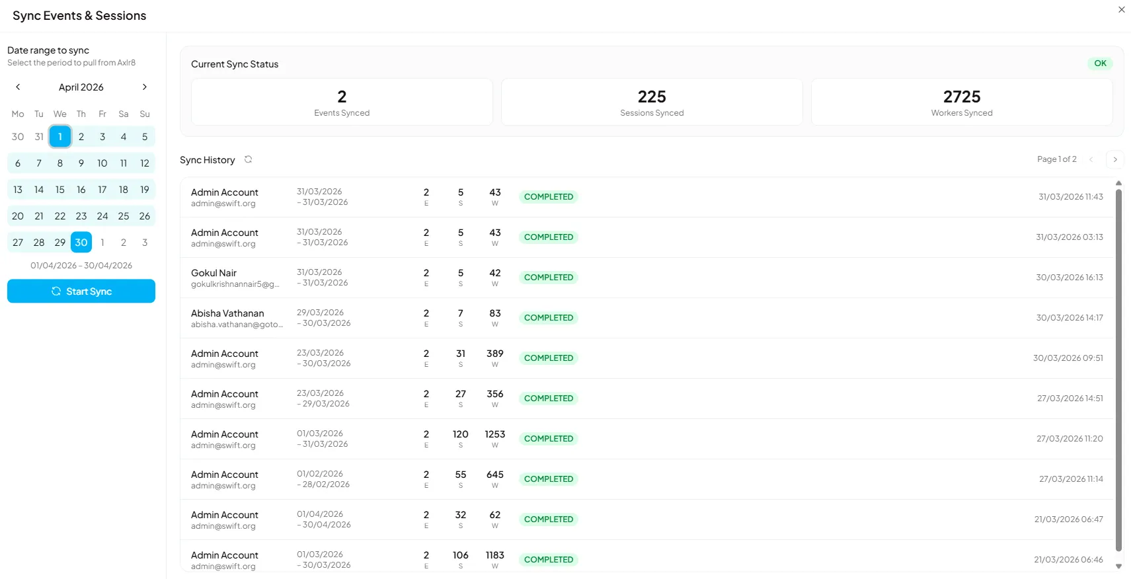Click timestamp 21/03/2026 06:47
This screenshot has height=579, width=1131.
pos(1068,520)
